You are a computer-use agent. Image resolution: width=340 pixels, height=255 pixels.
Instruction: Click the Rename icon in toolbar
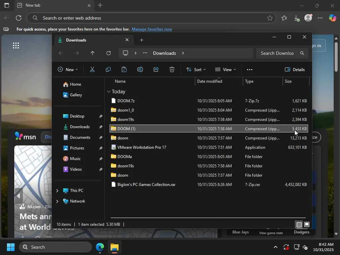click(x=140, y=70)
